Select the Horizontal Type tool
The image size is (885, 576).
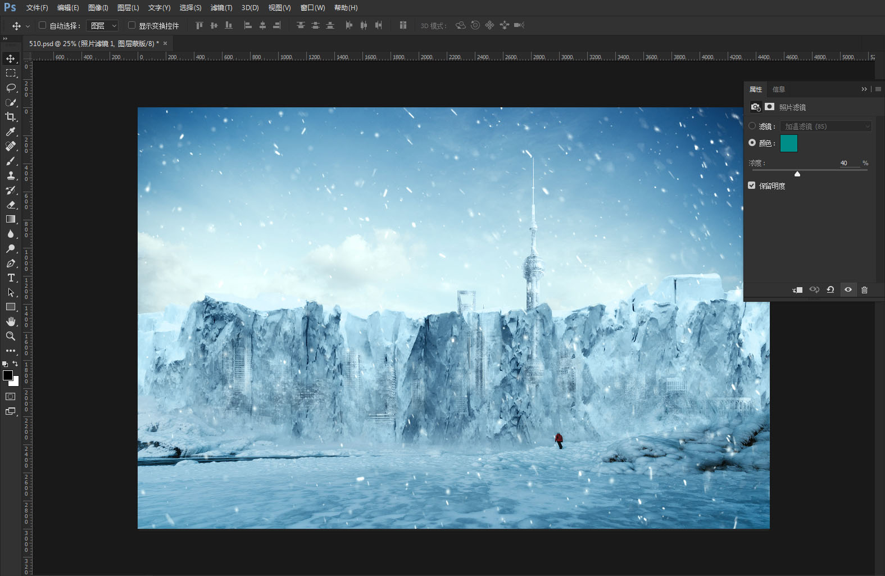(x=11, y=278)
